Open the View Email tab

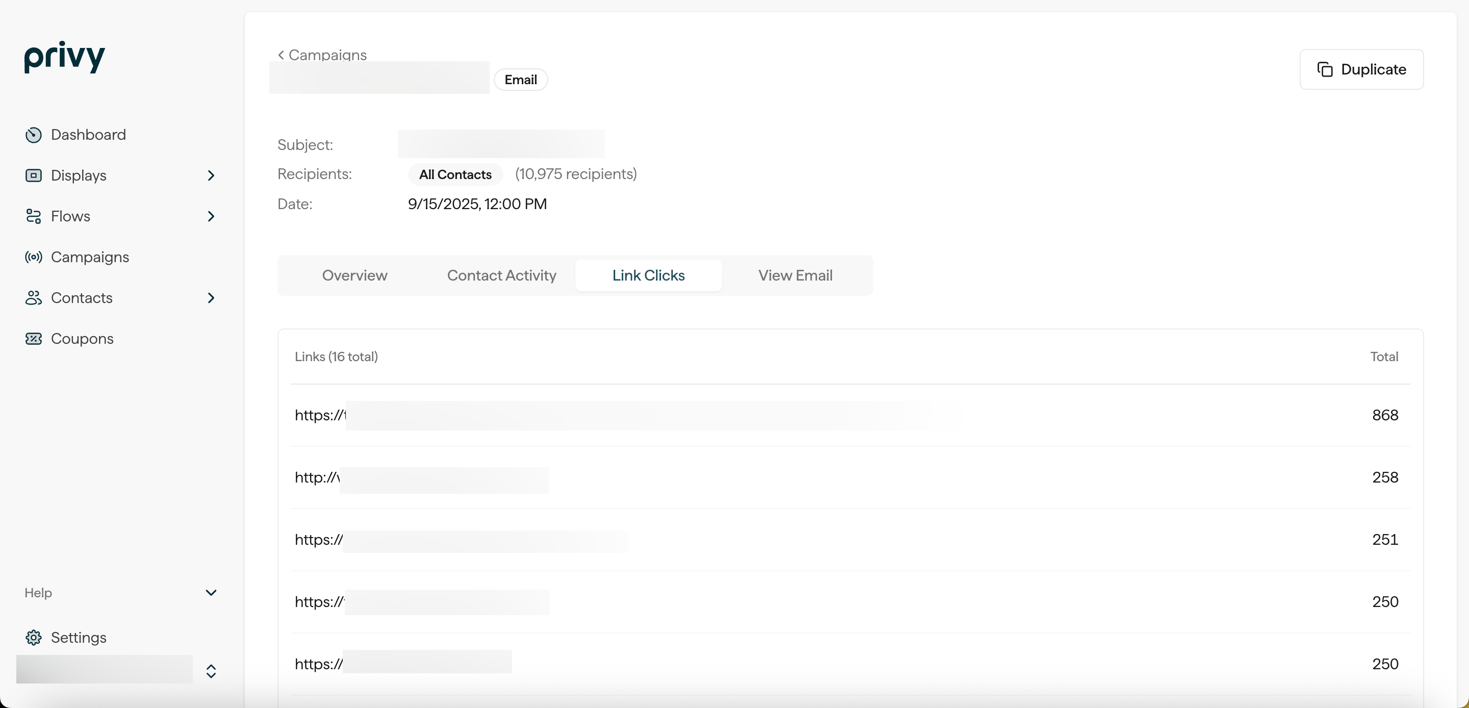point(795,275)
